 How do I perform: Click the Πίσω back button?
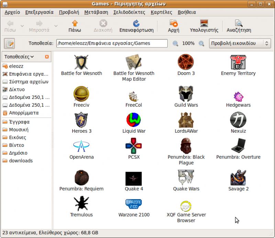(x=10, y=26)
